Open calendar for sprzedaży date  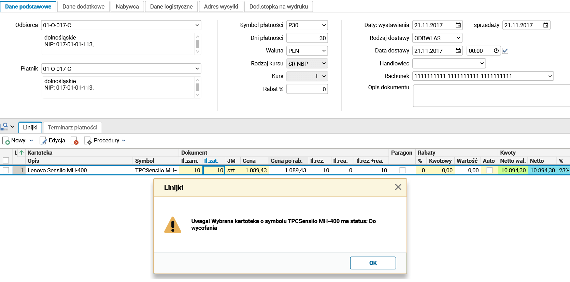[546, 25]
